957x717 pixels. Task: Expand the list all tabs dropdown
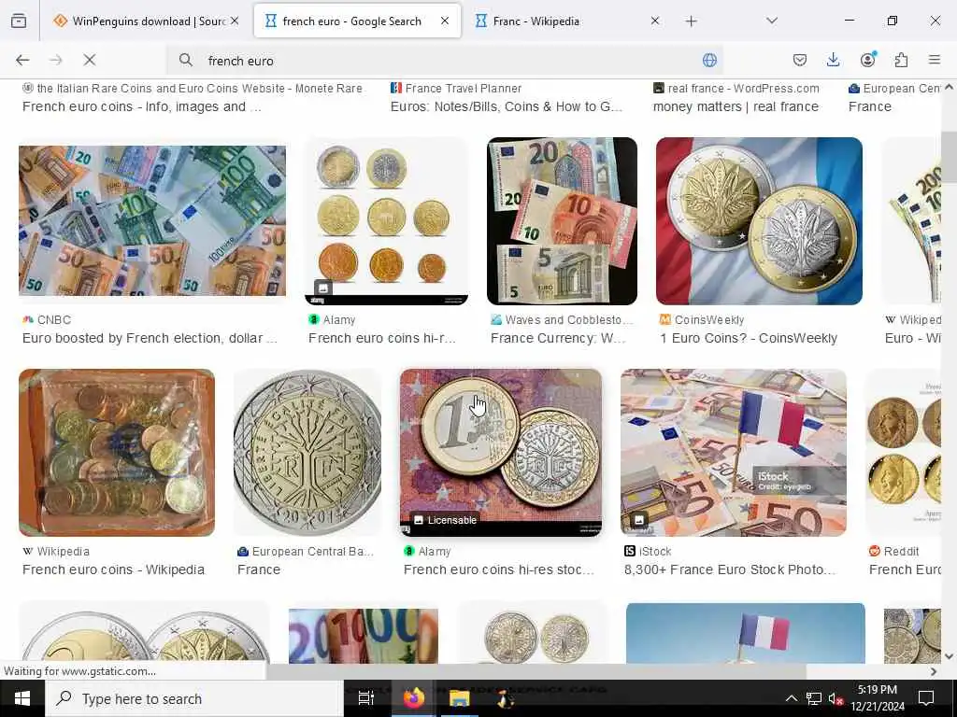[772, 21]
